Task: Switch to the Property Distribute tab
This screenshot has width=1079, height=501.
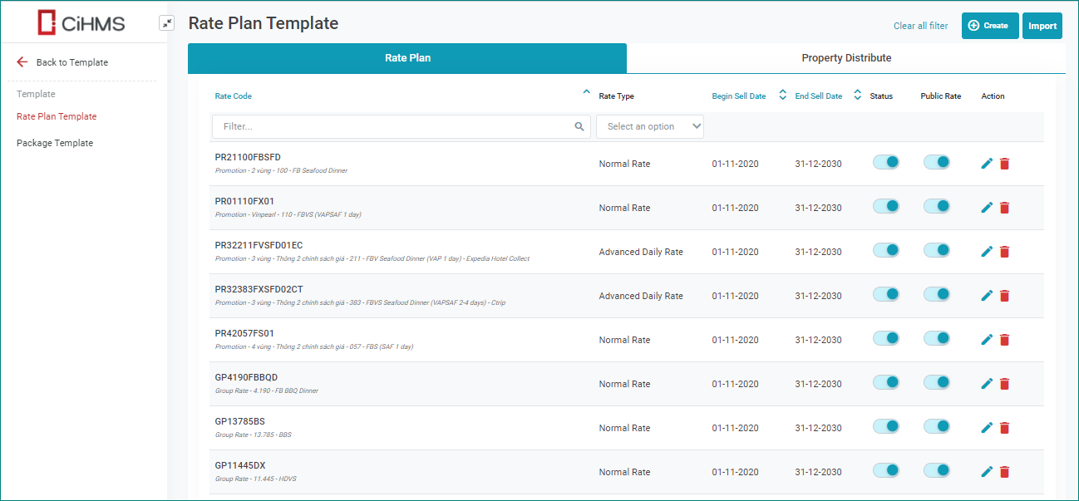Action: point(845,58)
